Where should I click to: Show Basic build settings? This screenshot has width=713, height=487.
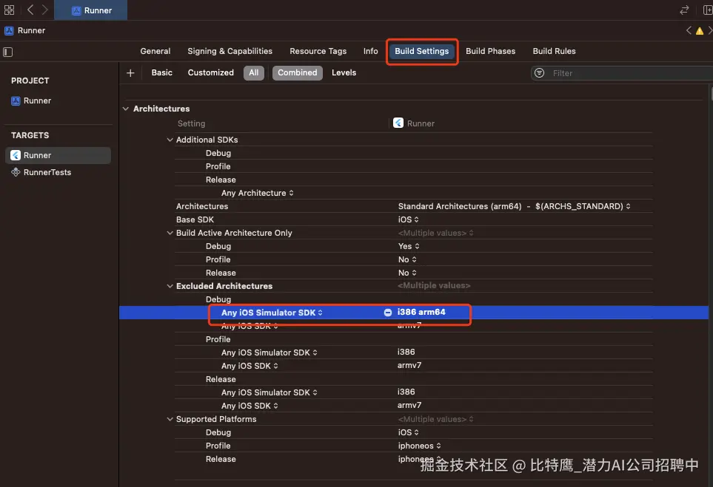(162, 72)
